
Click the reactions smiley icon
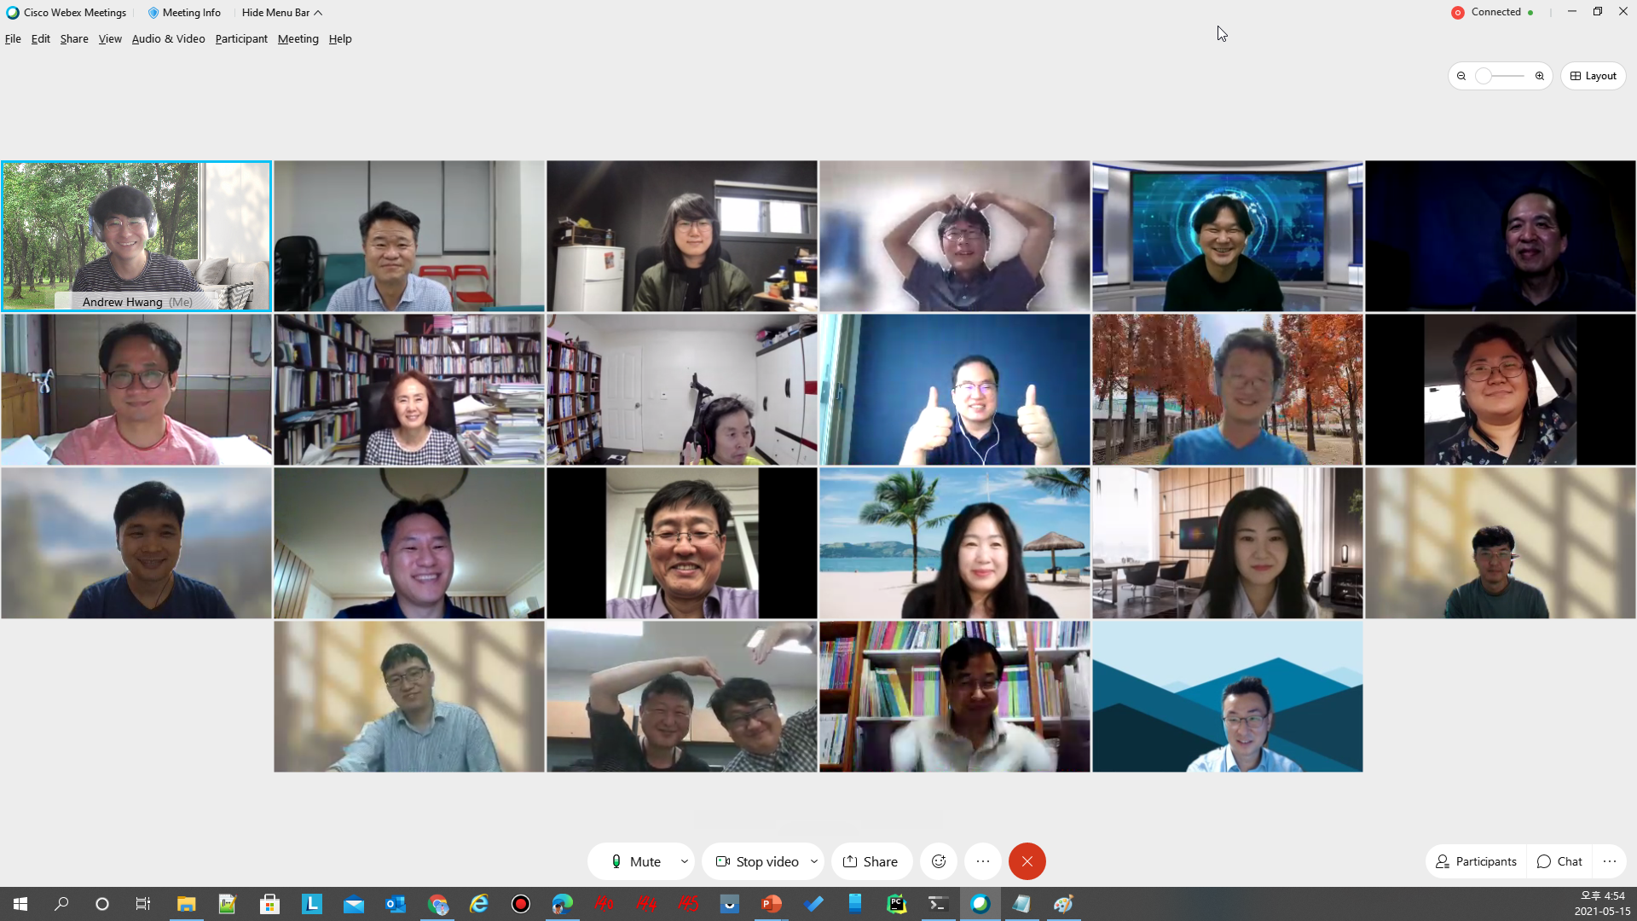coord(939,861)
